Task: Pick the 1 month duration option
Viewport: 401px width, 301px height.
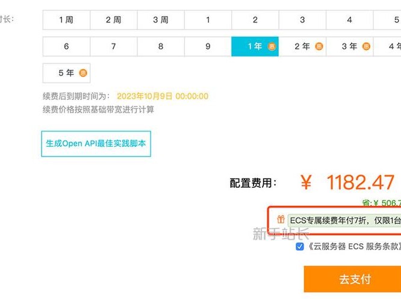Action: pos(208,20)
